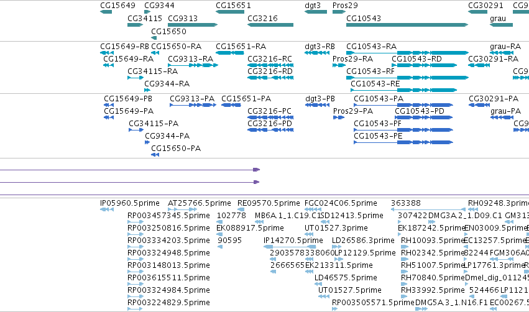The image size is (529, 312).
Task: Select EST UT01527.3prime
Action: 309,234
